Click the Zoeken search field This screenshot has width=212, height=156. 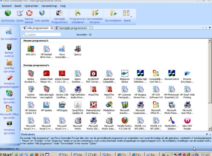coord(42,35)
